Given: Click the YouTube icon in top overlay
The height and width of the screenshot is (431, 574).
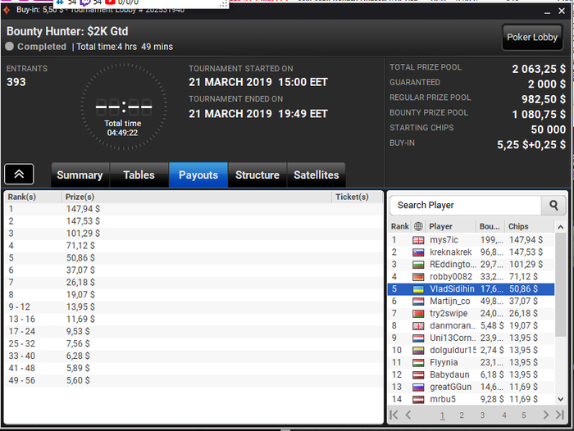Looking at the screenshot, I should coord(110,2).
